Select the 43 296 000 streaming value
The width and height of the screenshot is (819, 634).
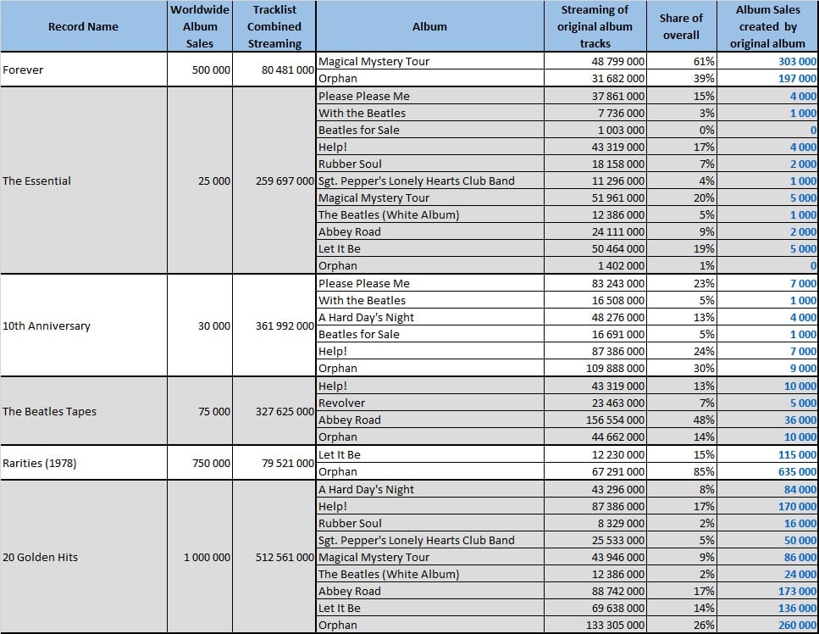point(595,489)
